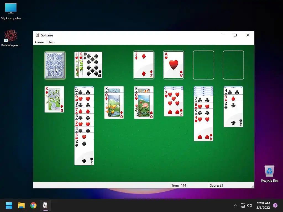
Task: Select the 2 of spades card
Action: pyautogui.click(x=84, y=152)
